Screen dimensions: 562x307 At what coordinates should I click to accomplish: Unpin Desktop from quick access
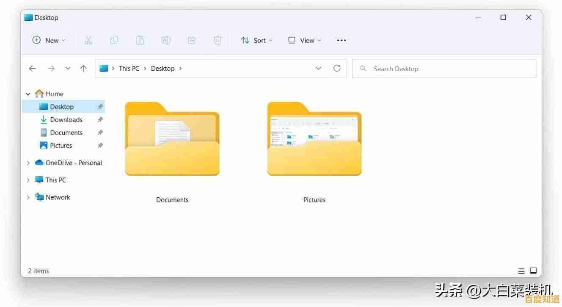point(100,107)
